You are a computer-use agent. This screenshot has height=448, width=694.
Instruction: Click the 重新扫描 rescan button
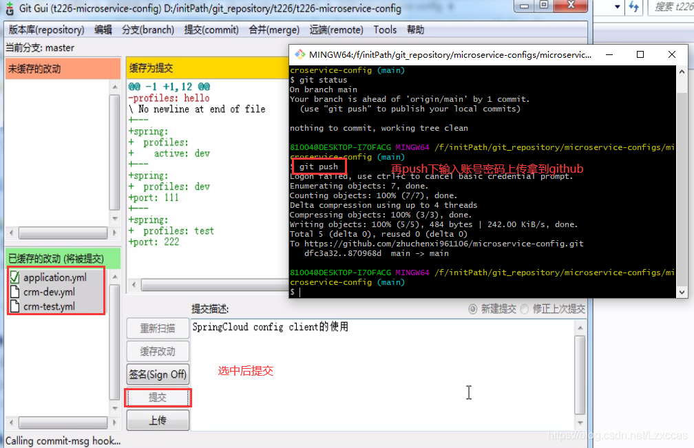pyautogui.click(x=158, y=328)
